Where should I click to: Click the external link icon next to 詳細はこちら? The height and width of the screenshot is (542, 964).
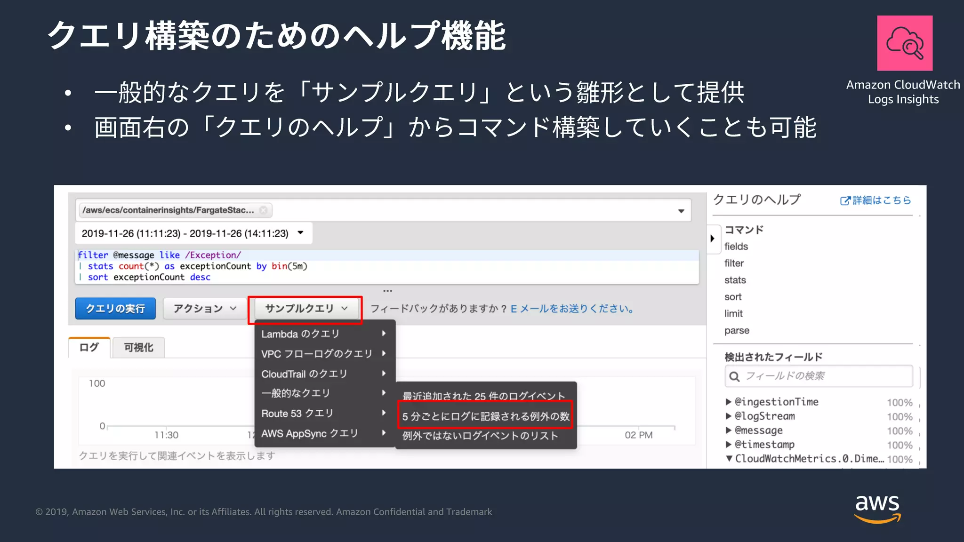845,201
